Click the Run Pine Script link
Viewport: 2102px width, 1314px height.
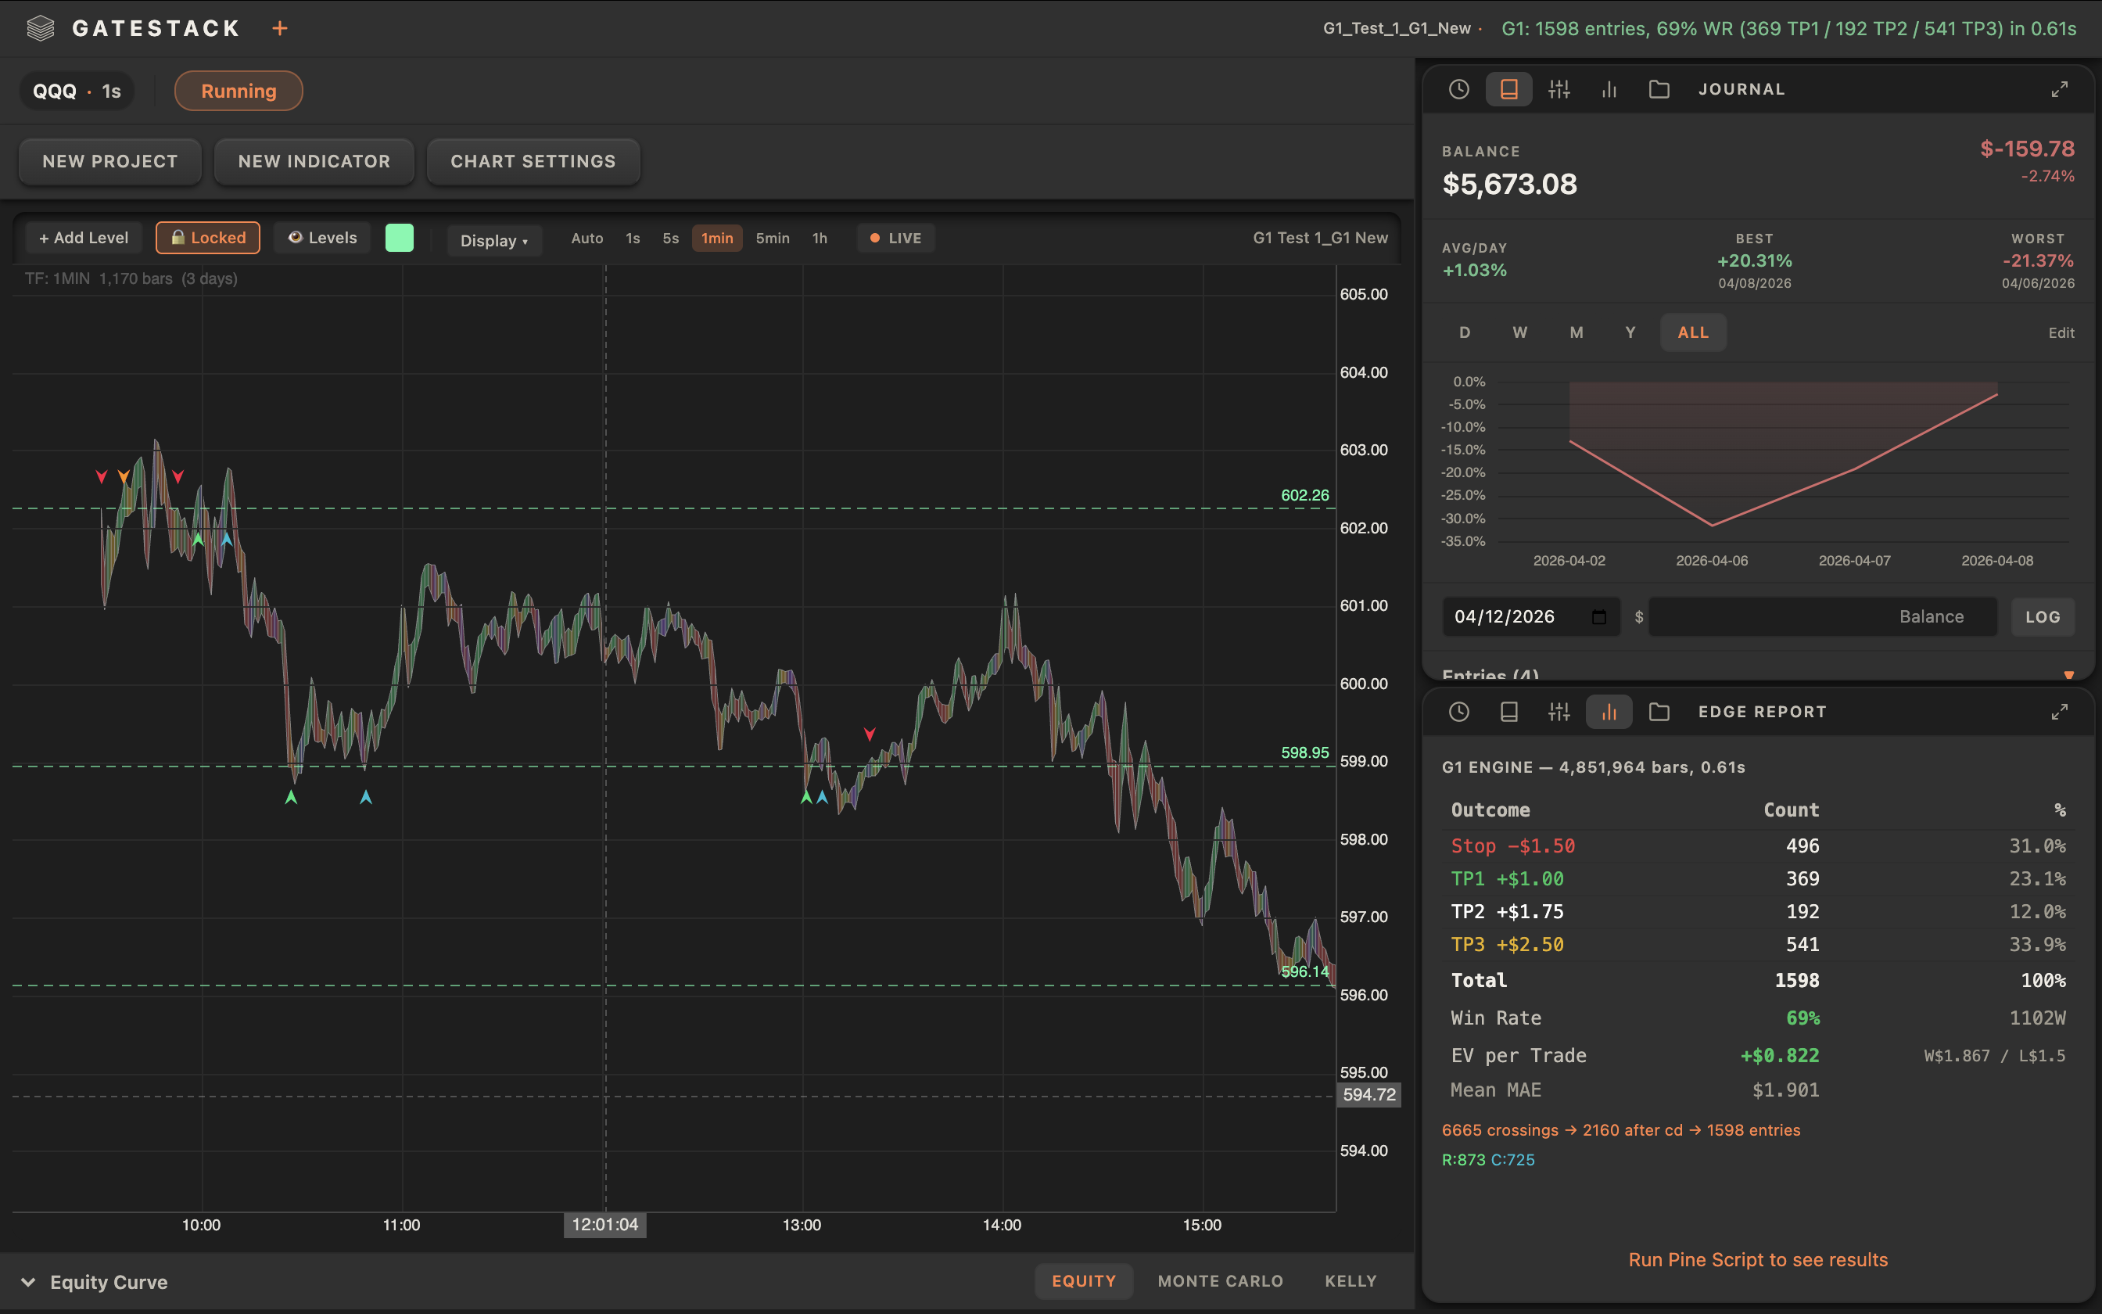point(1757,1258)
